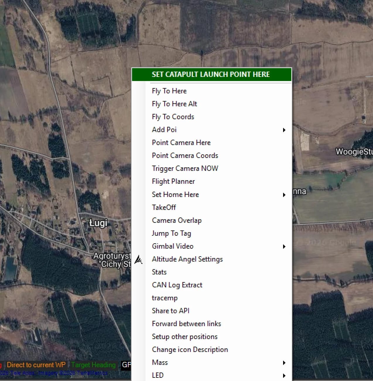Choose Jump To Tag
Viewport: 373px width, 381px height.
pyautogui.click(x=211, y=233)
